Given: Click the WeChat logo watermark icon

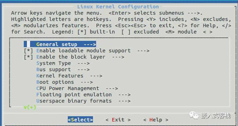Looking at the screenshot, I should pyautogui.click(x=194, y=116).
